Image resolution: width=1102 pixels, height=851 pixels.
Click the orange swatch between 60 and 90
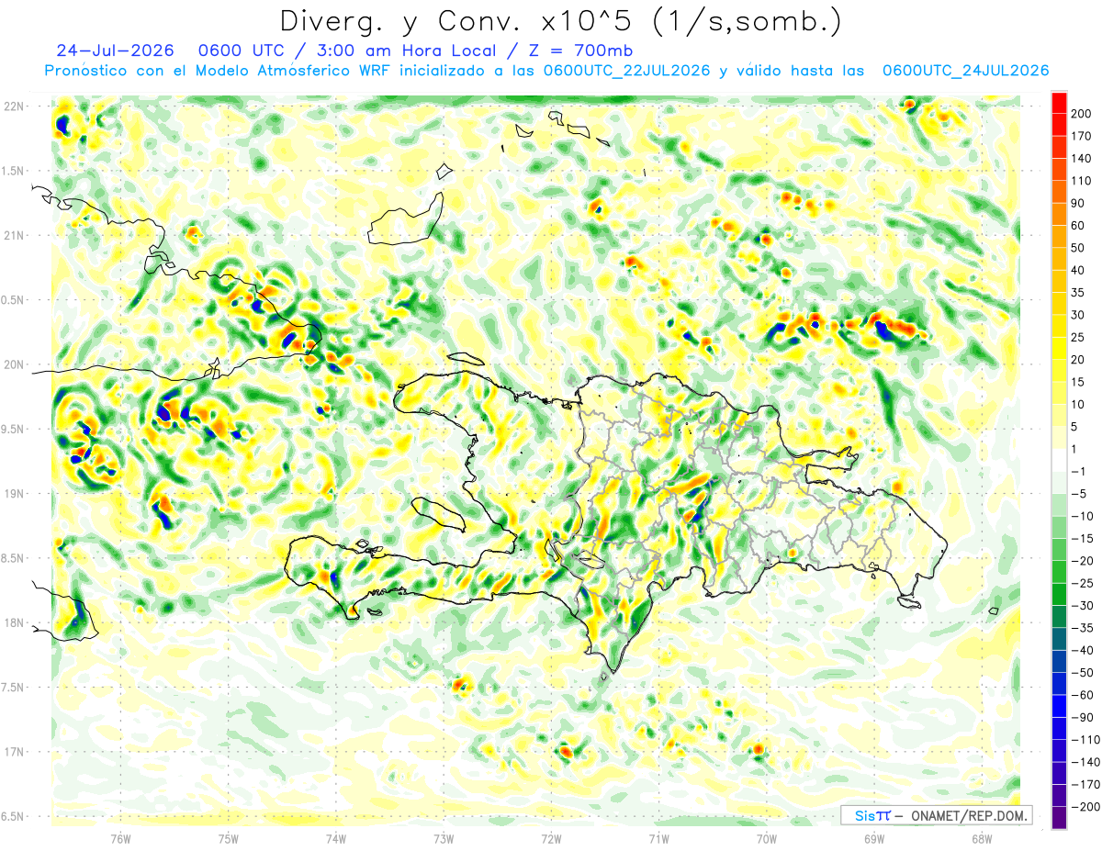coord(1059,215)
